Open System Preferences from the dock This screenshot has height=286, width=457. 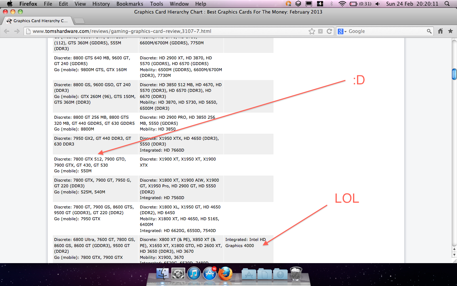pos(178,274)
